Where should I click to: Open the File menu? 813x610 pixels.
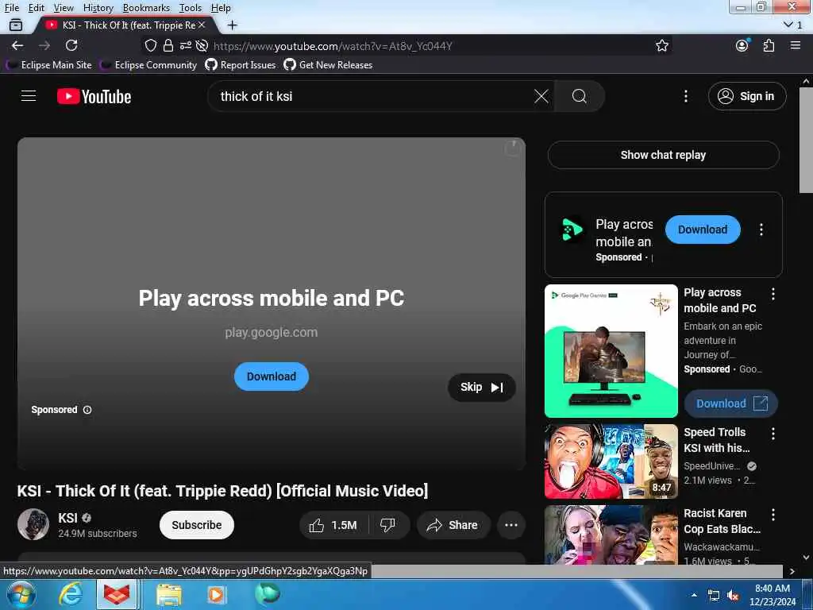pos(11,8)
